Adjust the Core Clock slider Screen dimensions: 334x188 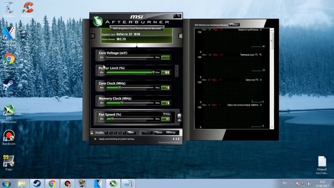point(130,88)
